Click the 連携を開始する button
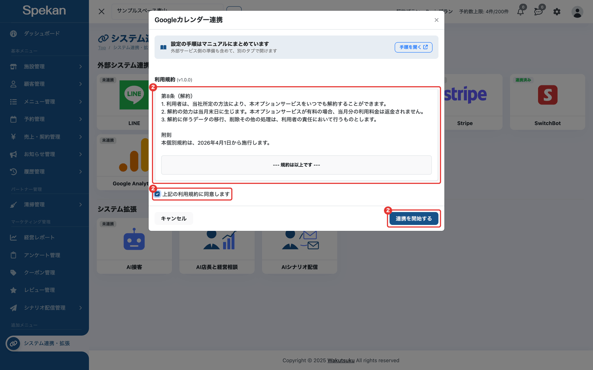 click(414, 219)
